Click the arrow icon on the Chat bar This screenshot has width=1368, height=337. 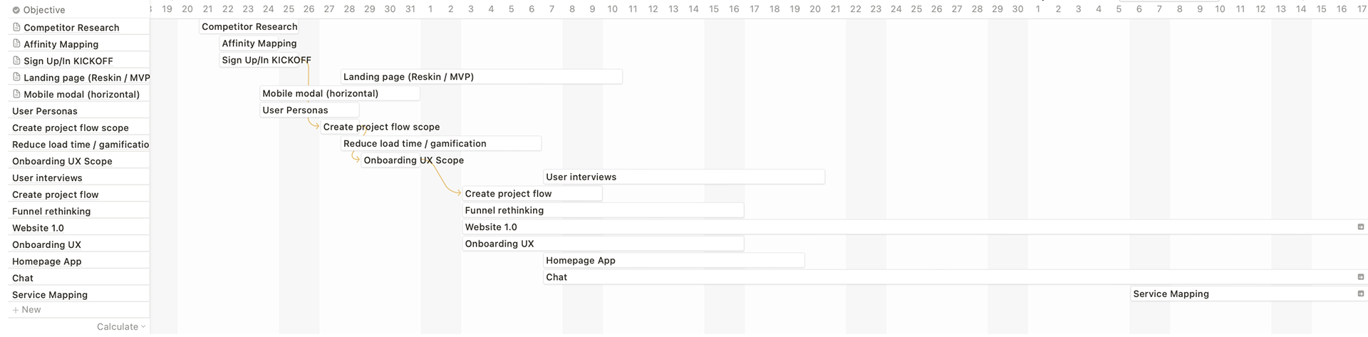click(x=1360, y=277)
